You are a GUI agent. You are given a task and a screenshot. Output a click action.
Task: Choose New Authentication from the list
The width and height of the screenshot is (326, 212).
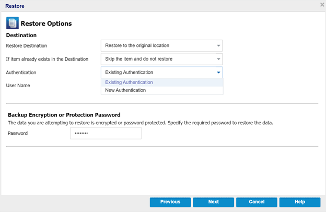click(162, 90)
